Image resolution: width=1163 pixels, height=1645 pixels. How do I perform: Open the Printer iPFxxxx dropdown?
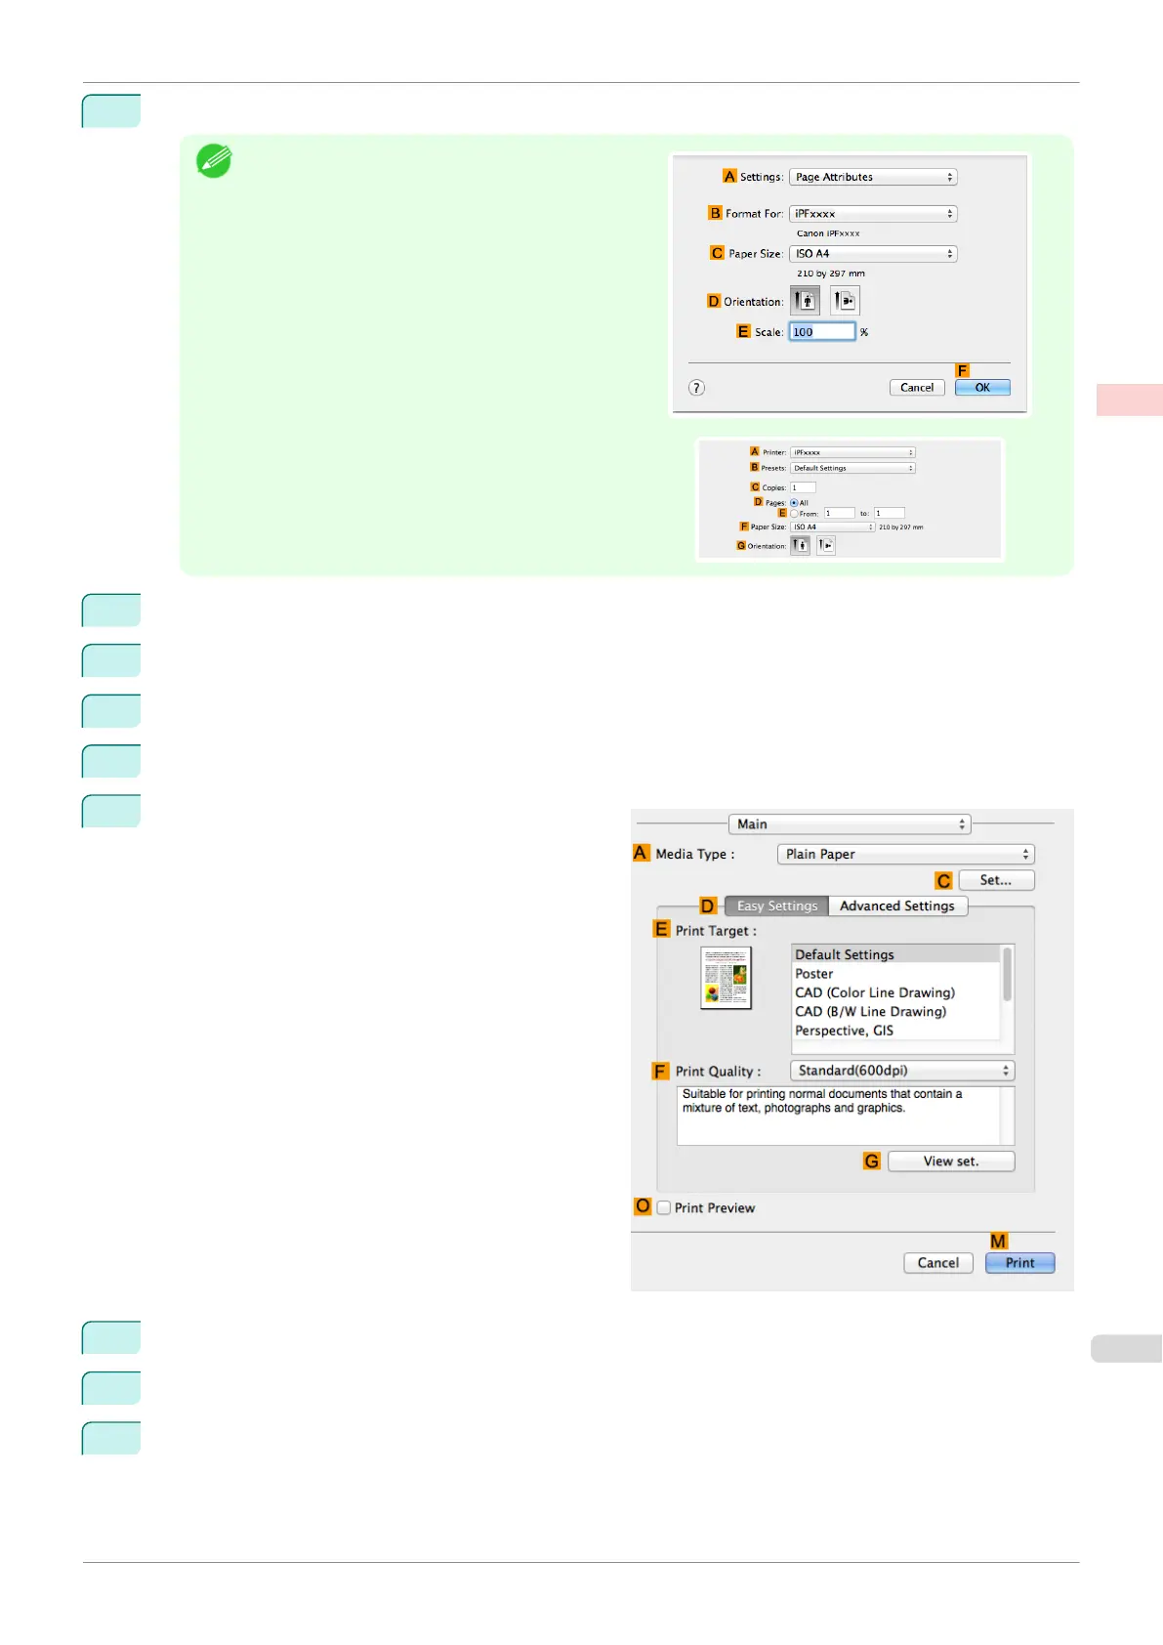852,452
